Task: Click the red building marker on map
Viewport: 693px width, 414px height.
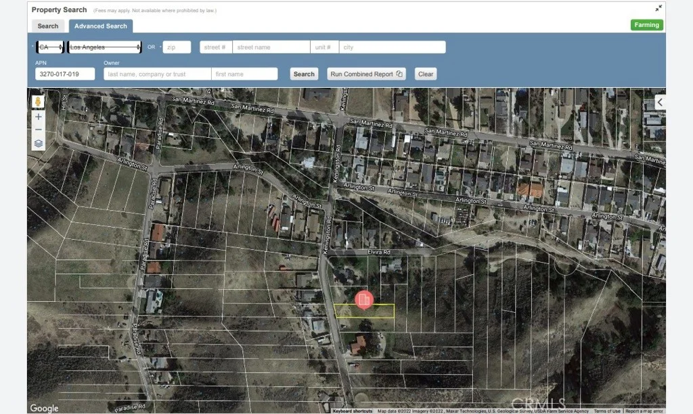Action: click(364, 300)
